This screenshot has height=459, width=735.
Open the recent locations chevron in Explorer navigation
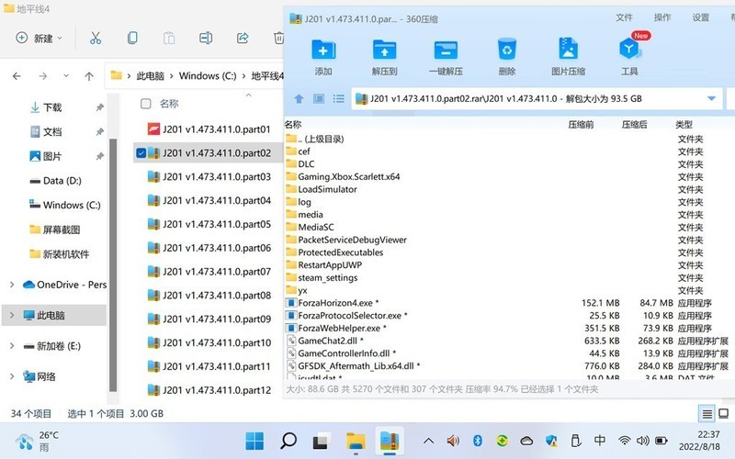(66, 76)
